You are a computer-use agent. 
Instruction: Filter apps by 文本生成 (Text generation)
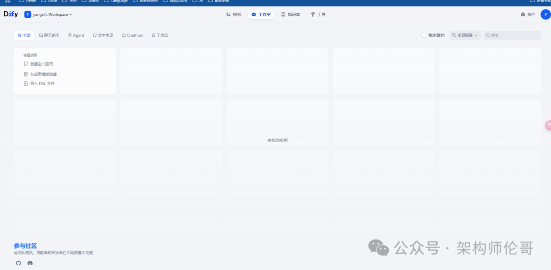pyautogui.click(x=103, y=35)
